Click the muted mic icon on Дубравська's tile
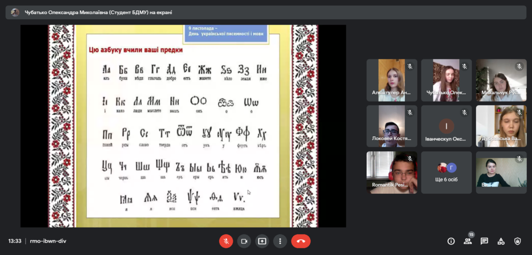The image size is (532, 255). coord(518,112)
